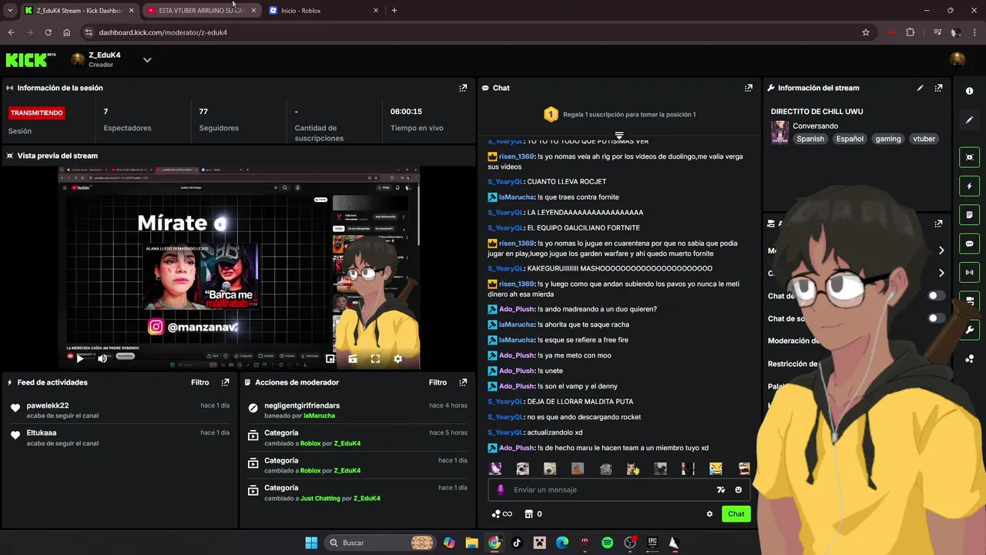Expand the second channel actions chevron row
Image resolution: width=986 pixels, height=555 pixels.
click(941, 273)
